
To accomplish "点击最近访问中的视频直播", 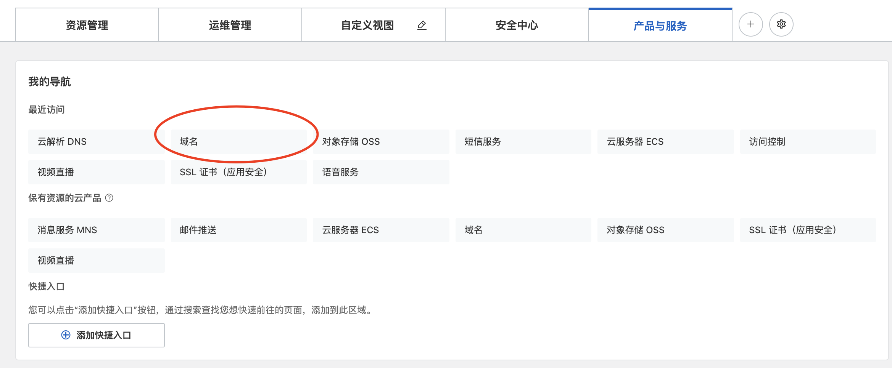I will coord(96,172).
